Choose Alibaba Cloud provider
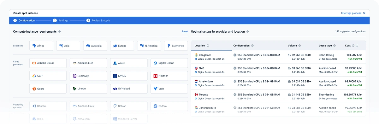Viewport: 379px width, 124px height. pos(48,63)
